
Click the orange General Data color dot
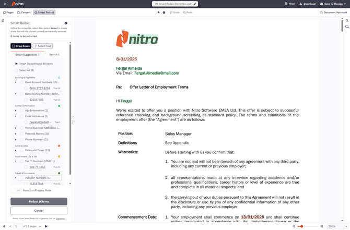59,146
